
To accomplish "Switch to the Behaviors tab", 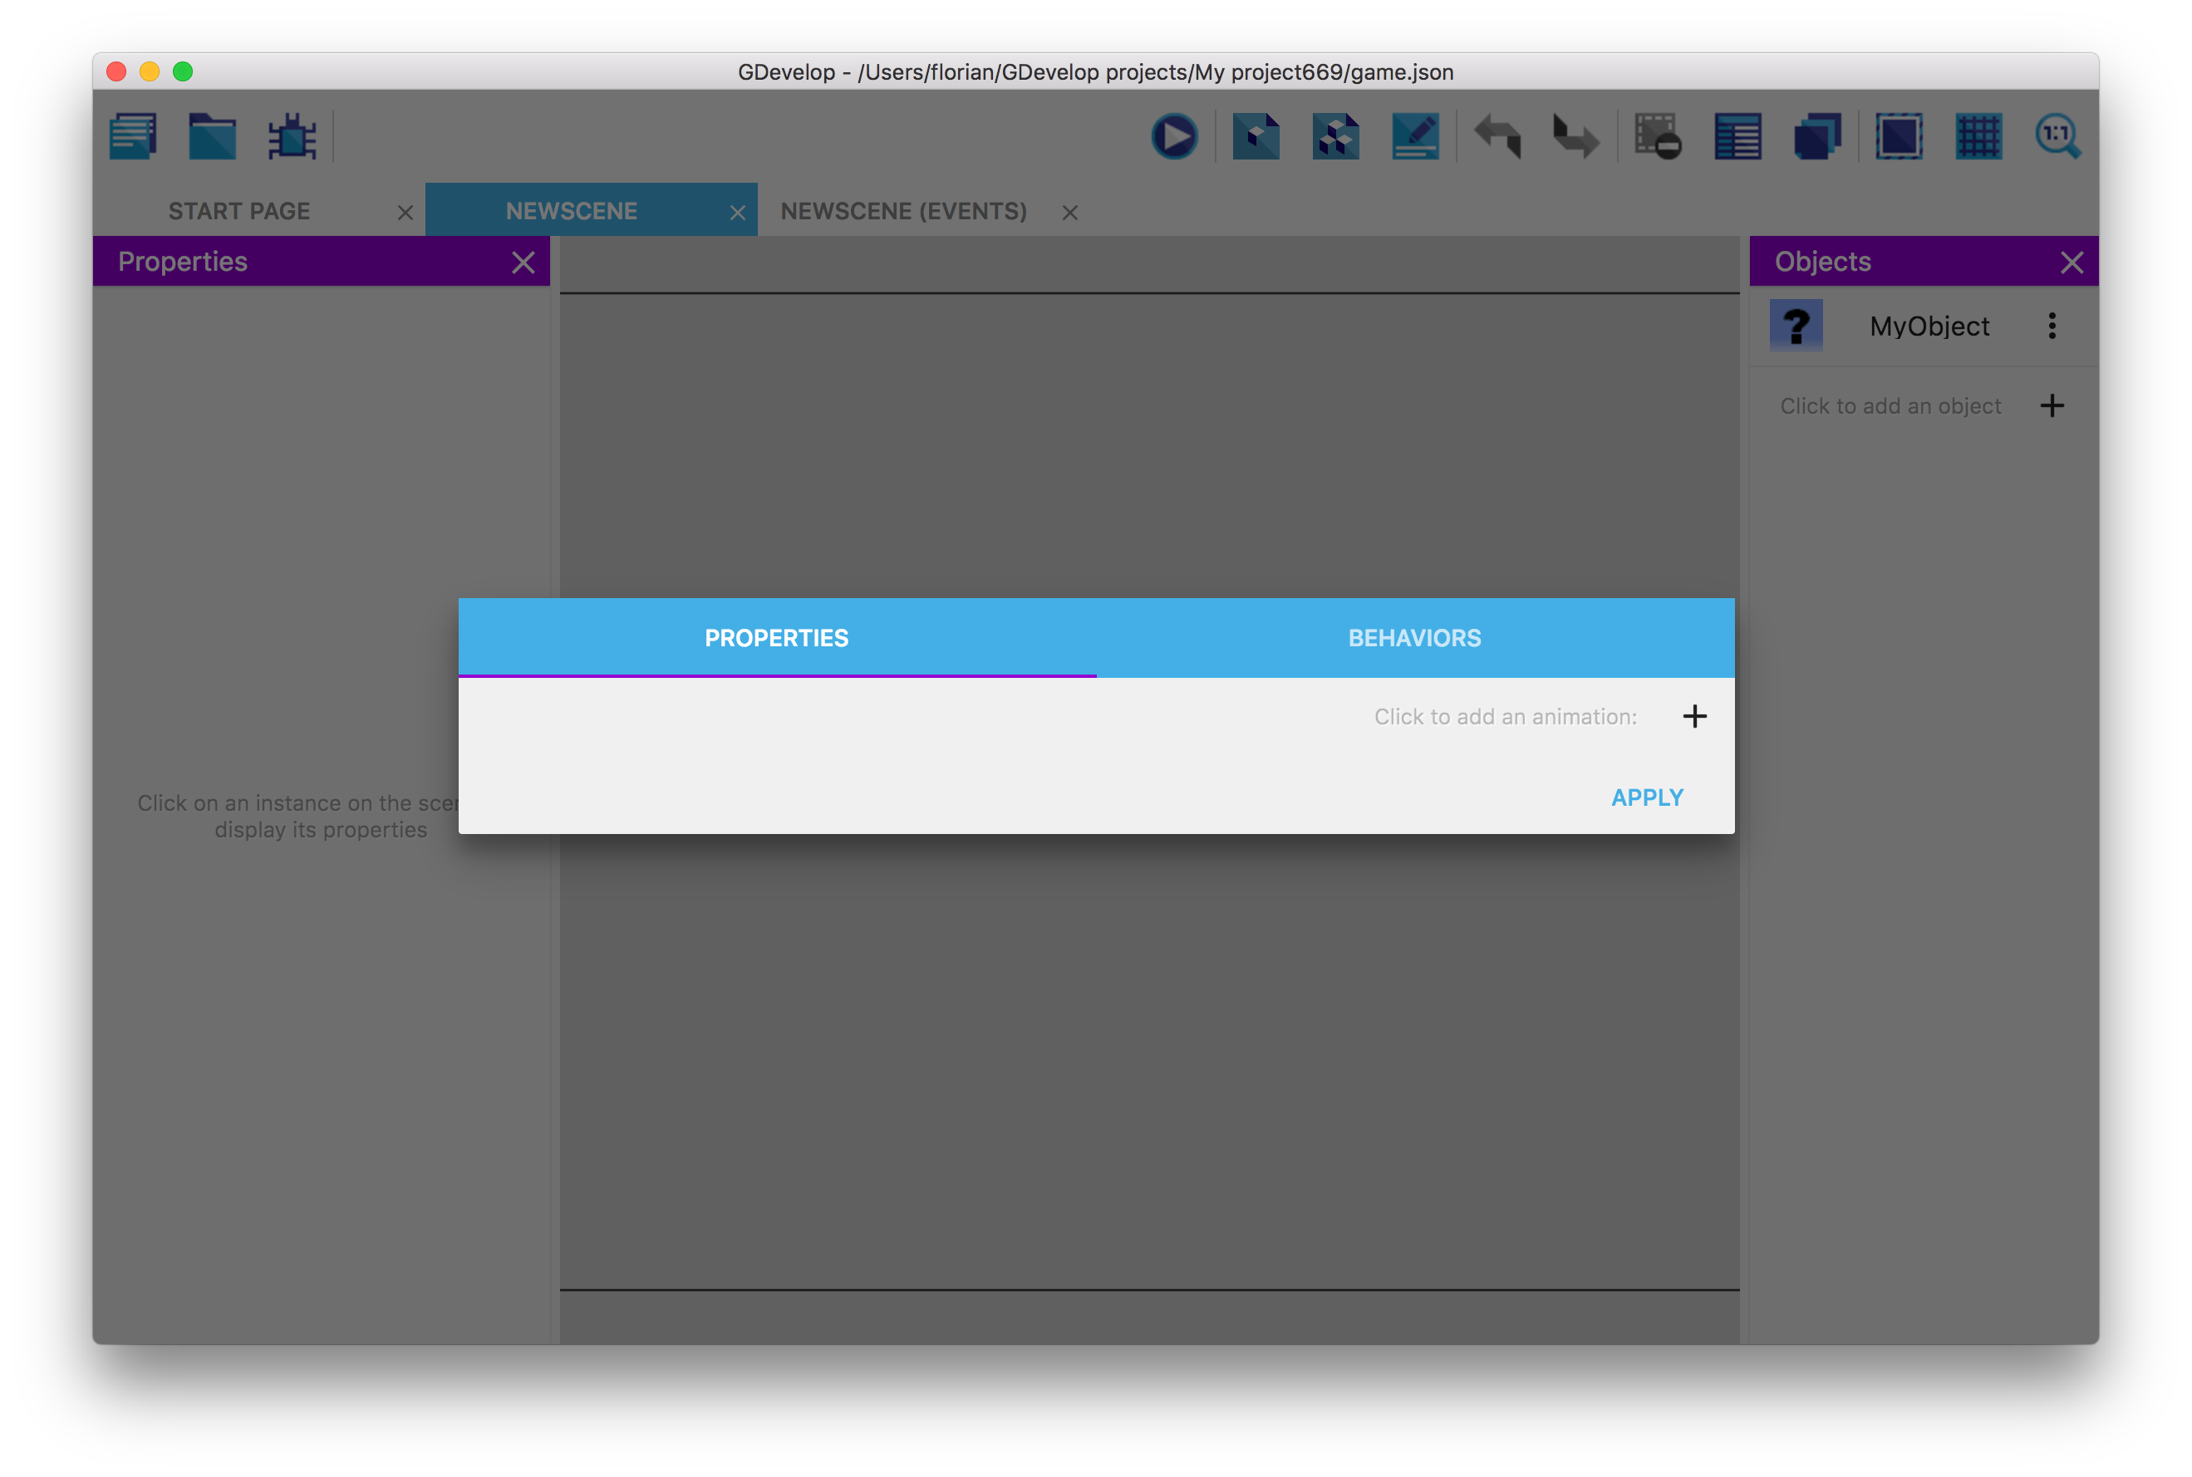I will 1414,638.
